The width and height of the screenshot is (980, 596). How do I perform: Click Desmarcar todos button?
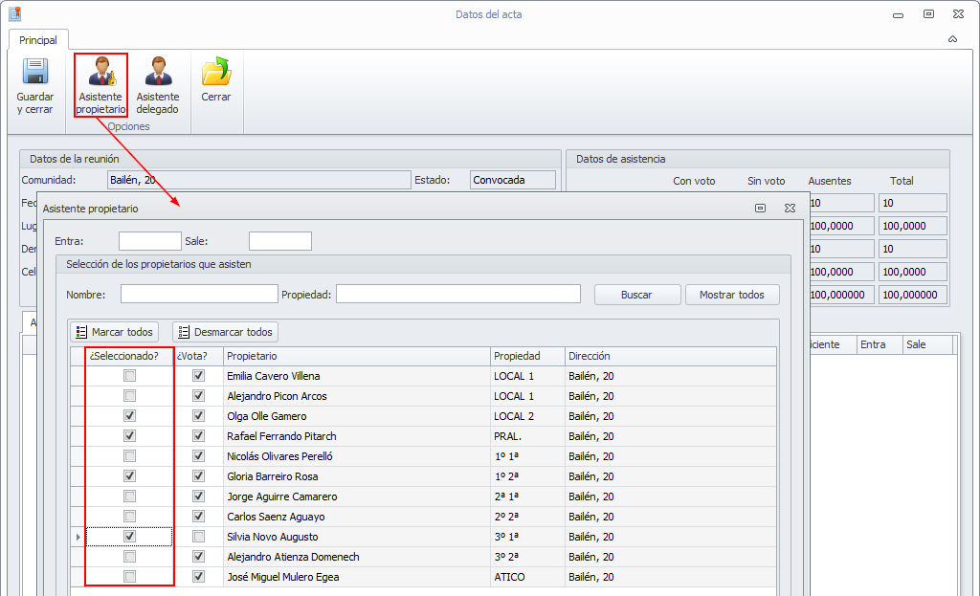[x=225, y=332]
